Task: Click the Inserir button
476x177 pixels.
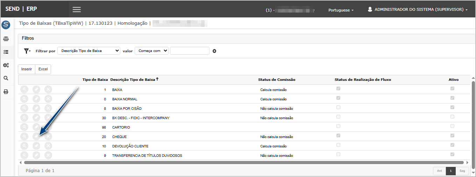Action: point(27,69)
